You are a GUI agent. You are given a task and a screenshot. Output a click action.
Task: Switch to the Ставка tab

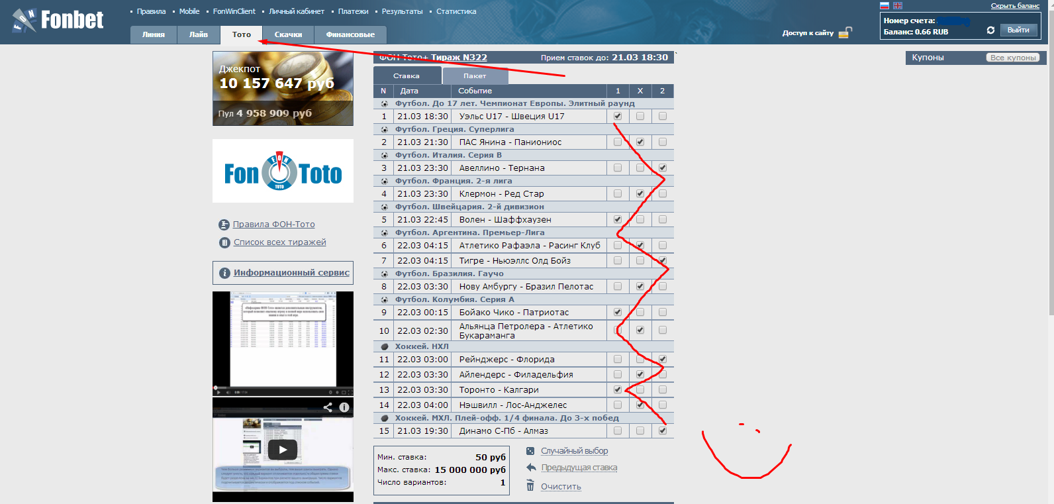coord(407,76)
